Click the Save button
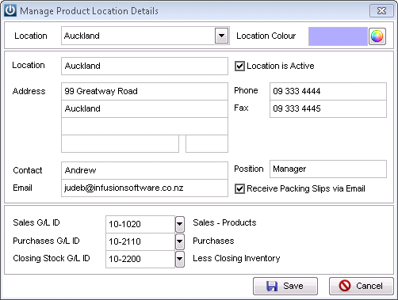The height and width of the screenshot is (300, 398). pyautogui.click(x=285, y=286)
